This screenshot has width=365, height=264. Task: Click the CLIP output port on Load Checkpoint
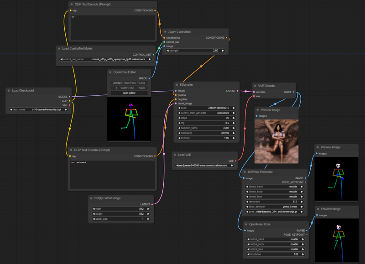(70, 101)
